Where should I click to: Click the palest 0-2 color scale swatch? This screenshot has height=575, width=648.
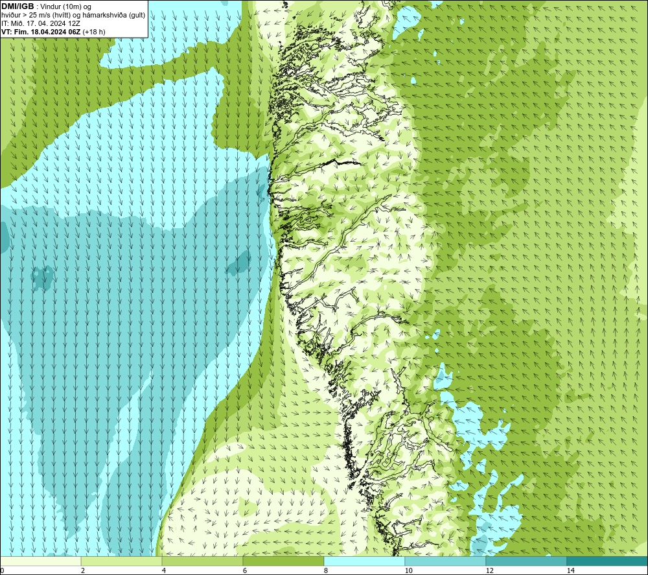coord(40,561)
